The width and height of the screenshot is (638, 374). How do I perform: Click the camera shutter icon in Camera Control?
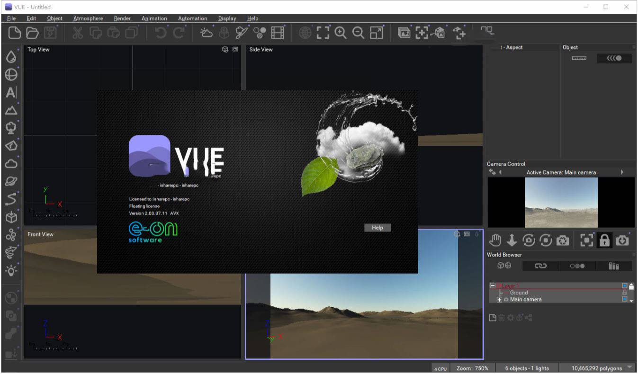coord(563,240)
